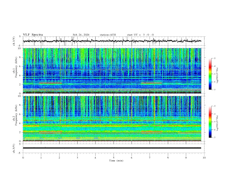Click the start UT time label
230x177 pixels.
coord(140,35)
